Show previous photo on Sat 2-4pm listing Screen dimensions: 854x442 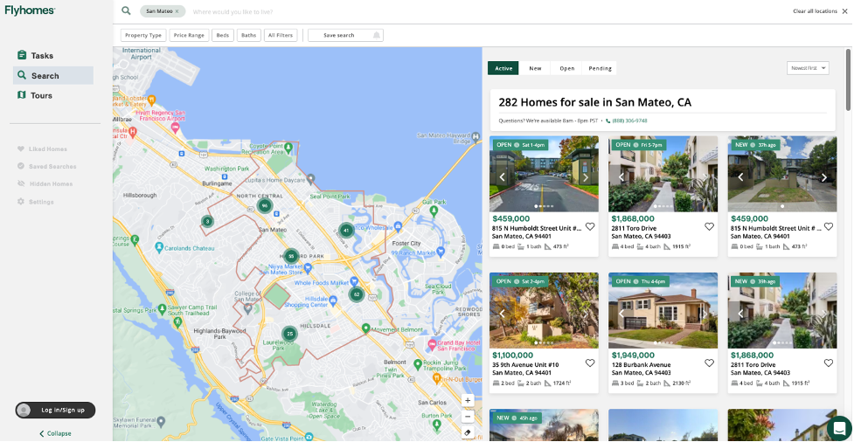(502, 314)
